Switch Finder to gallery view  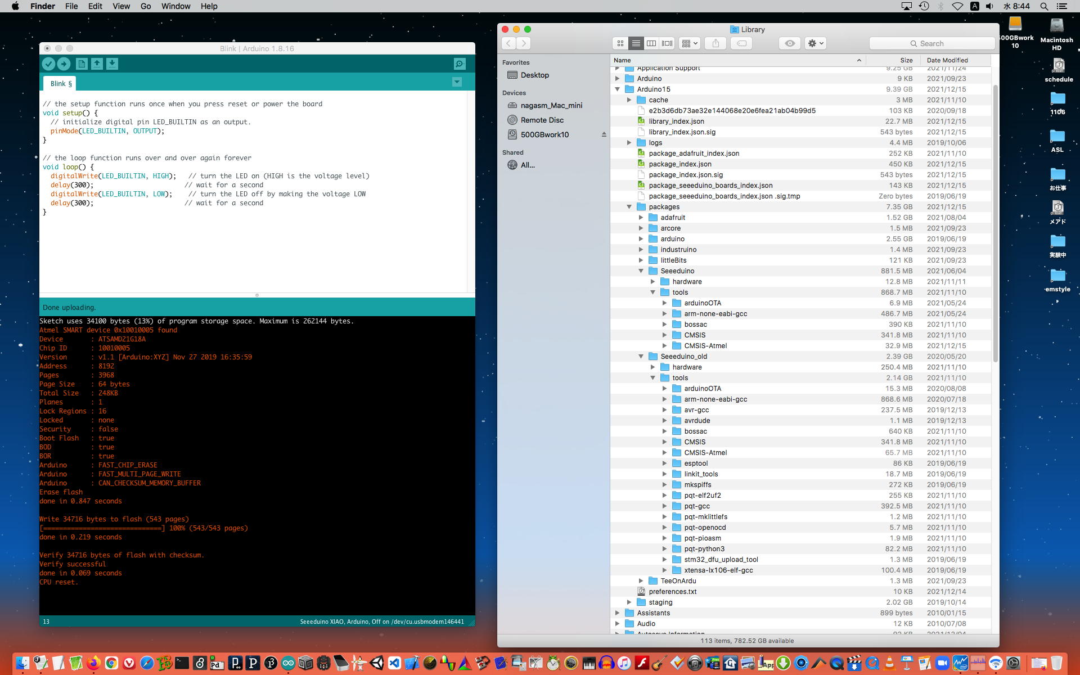click(667, 43)
